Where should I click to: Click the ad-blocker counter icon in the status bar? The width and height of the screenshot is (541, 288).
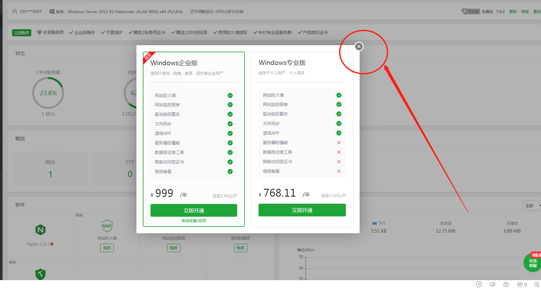[522, 284]
